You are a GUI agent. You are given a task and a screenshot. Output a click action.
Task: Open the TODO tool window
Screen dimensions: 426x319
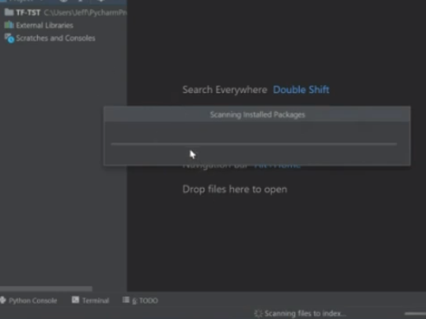coord(145,301)
